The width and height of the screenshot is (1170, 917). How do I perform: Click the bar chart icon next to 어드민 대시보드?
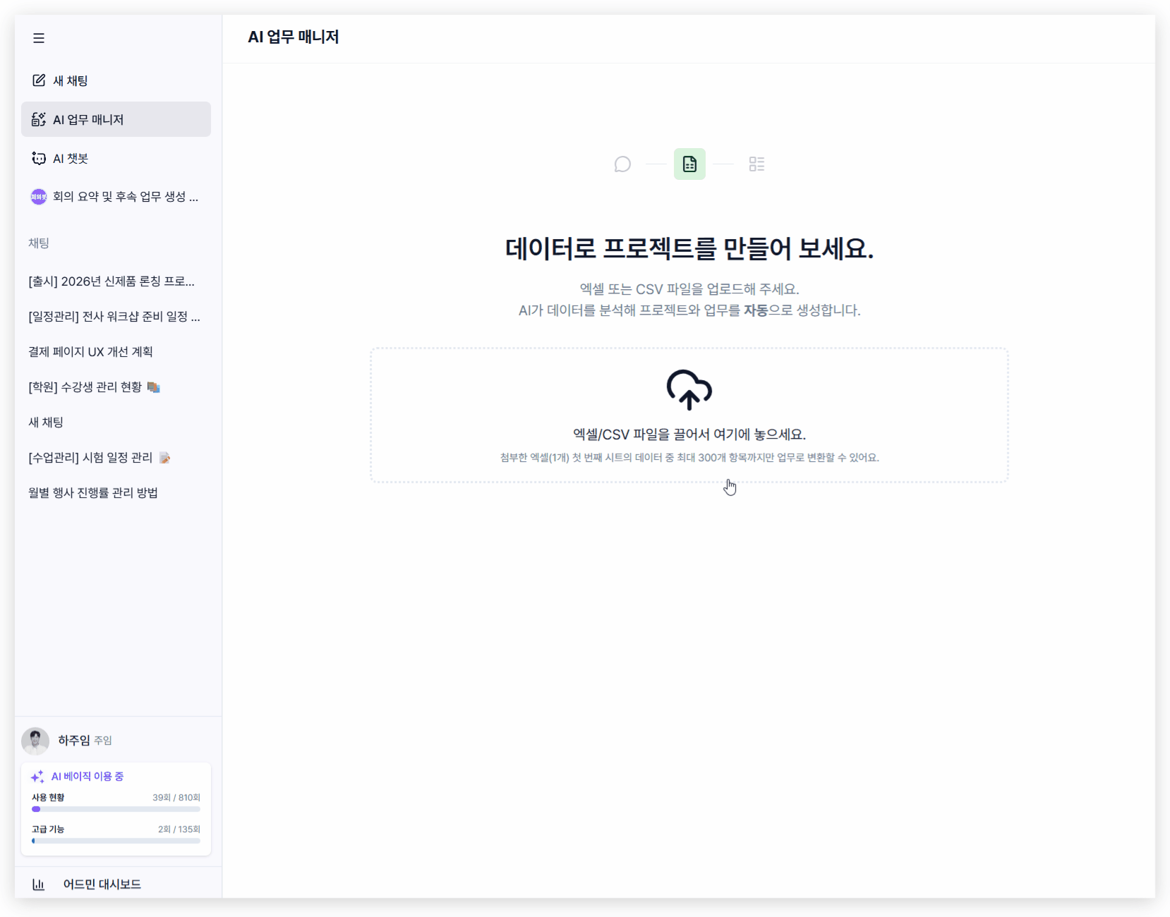39,884
